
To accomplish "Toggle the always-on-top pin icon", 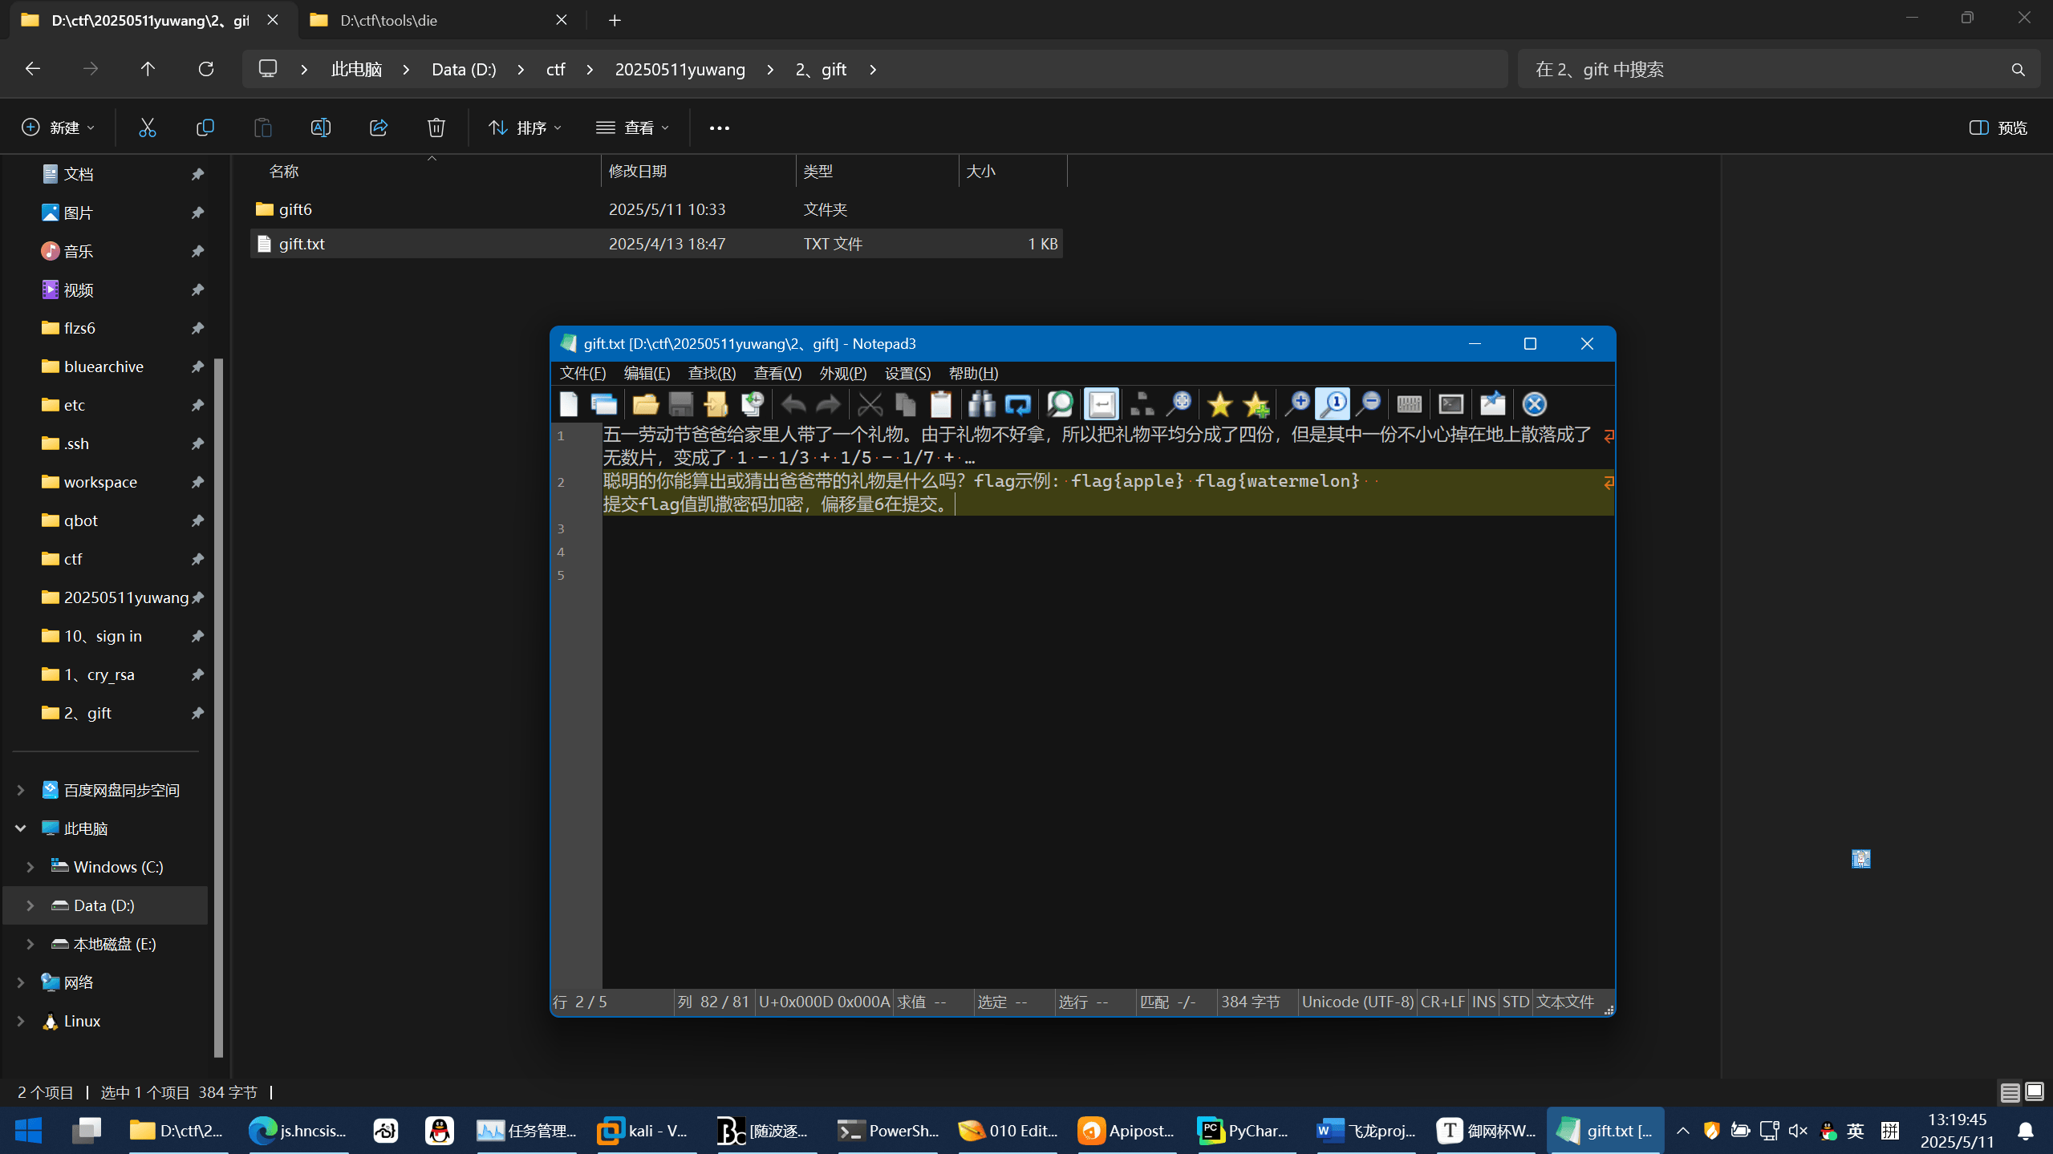I will click(1492, 404).
